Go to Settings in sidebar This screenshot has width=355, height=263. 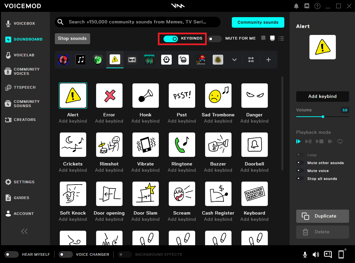pyautogui.click(x=24, y=182)
